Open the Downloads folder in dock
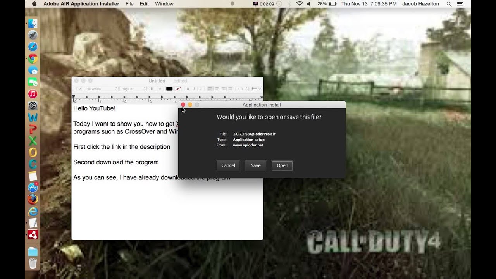The image size is (496, 279). [x=33, y=251]
